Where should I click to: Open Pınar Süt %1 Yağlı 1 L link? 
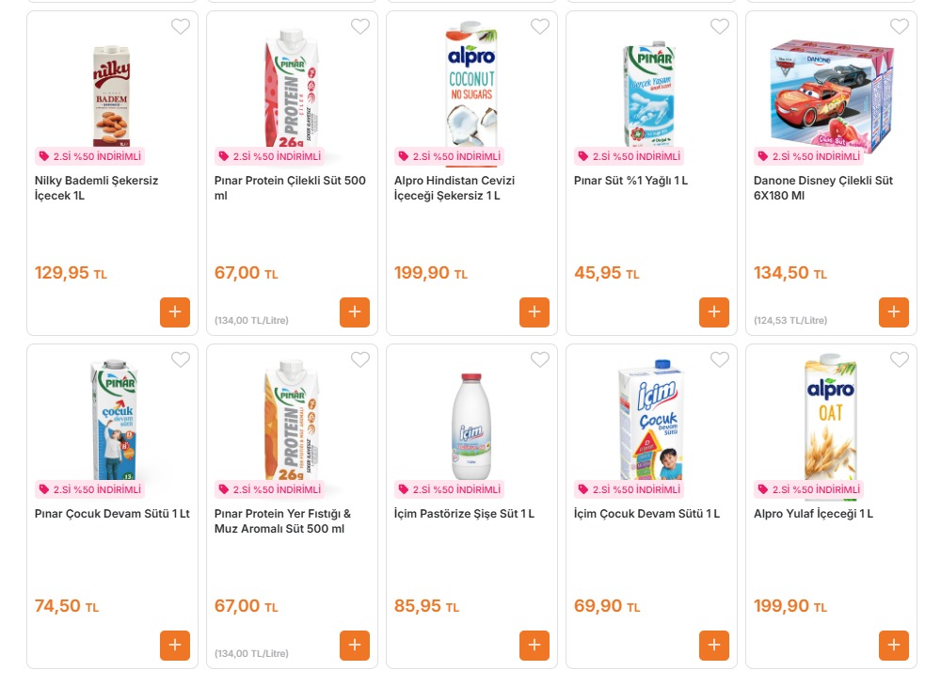[630, 181]
